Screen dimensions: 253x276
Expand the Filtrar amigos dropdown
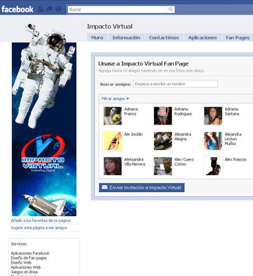(115, 99)
